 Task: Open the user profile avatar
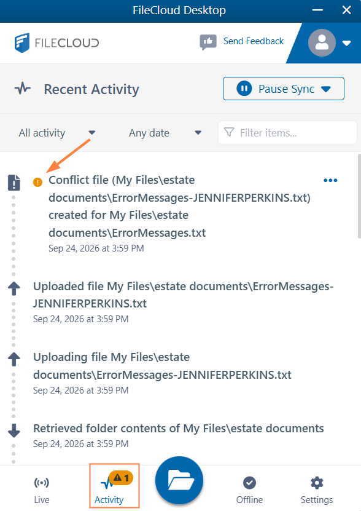(322, 42)
